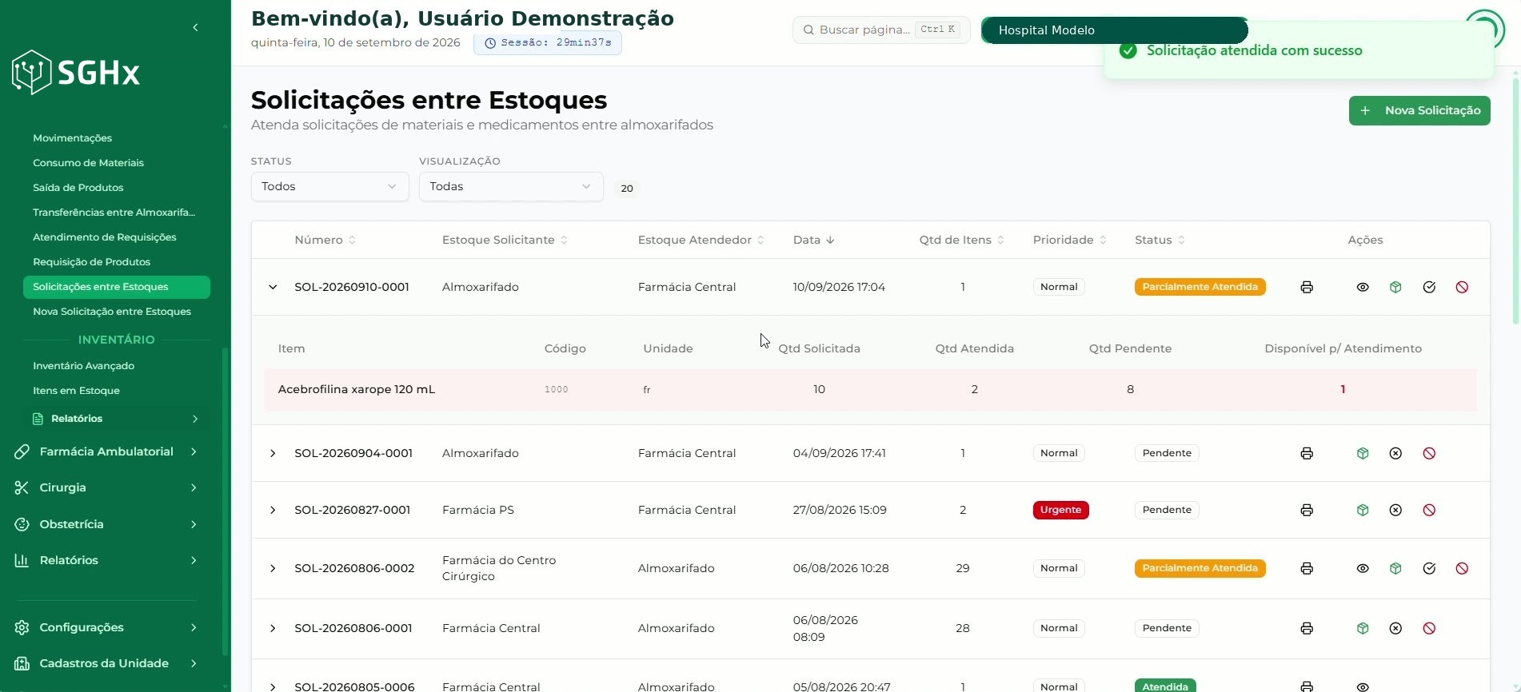Click x-circle icon for SOL-20260904-0001
The height and width of the screenshot is (692, 1521).
pyautogui.click(x=1395, y=453)
